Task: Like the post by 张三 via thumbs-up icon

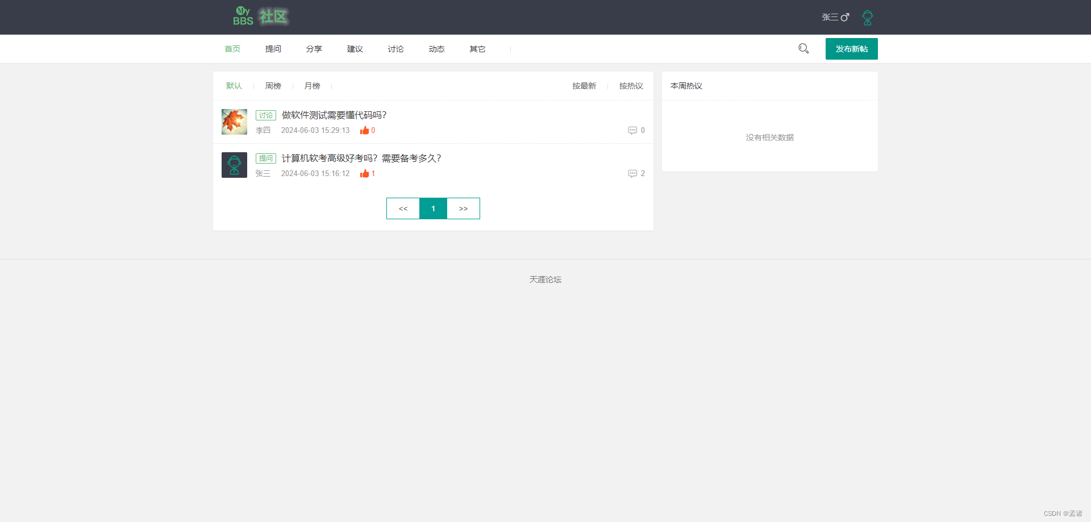Action: tap(364, 173)
